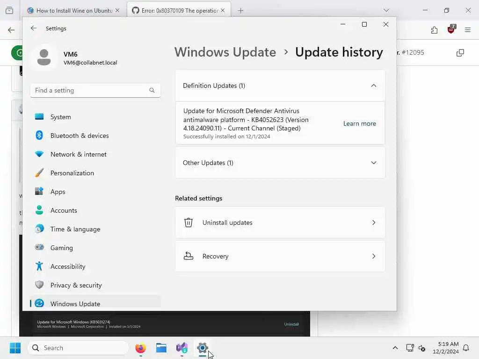Click the clock showing 5:19 AM

pyautogui.click(x=446, y=348)
